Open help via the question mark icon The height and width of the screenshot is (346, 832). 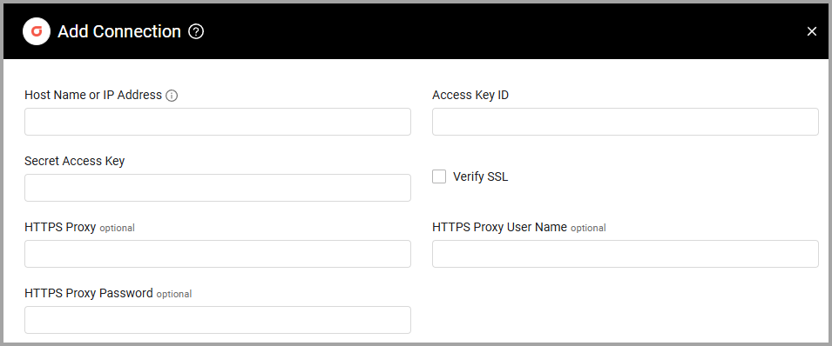click(x=196, y=32)
